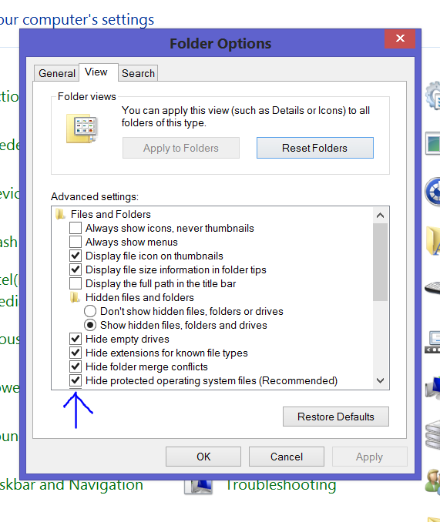Switch to the General tab
Viewport: 440px width, 522px height.
(56, 73)
